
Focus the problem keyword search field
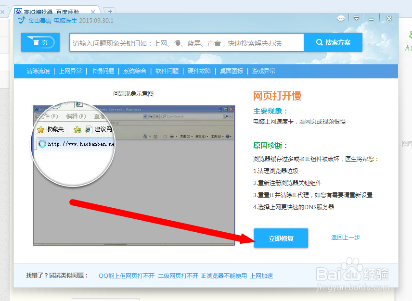pyautogui.click(x=187, y=43)
